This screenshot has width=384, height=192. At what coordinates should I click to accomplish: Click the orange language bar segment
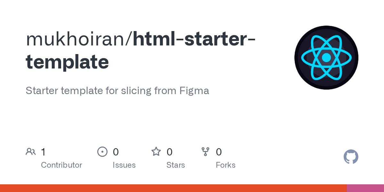(173, 188)
